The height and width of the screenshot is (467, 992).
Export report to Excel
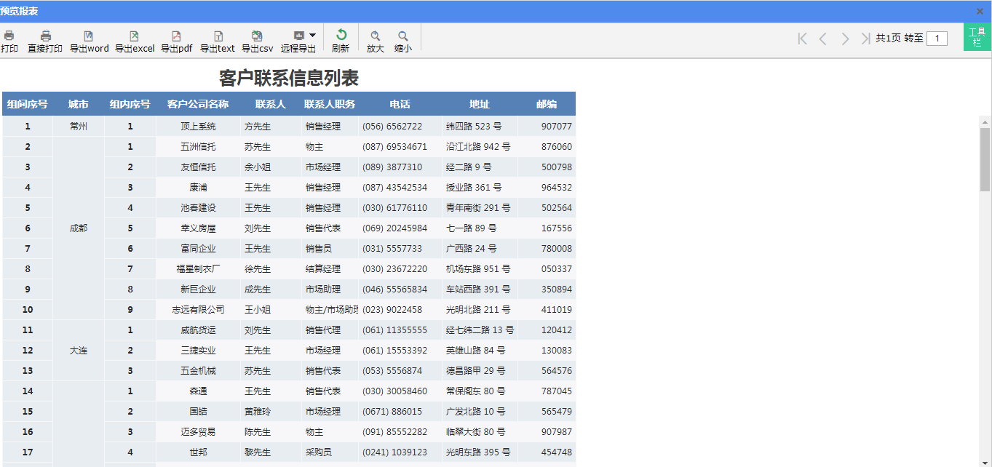(x=134, y=36)
